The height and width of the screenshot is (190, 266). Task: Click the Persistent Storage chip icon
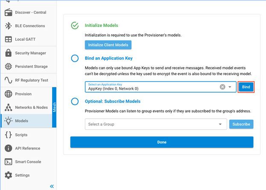(8, 67)
